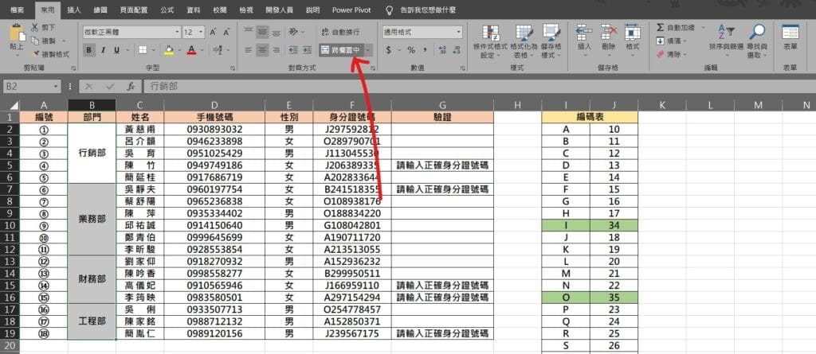The width and height of the screenshot is (816, 354).
Task: Align text right
Action: [277, 50]
